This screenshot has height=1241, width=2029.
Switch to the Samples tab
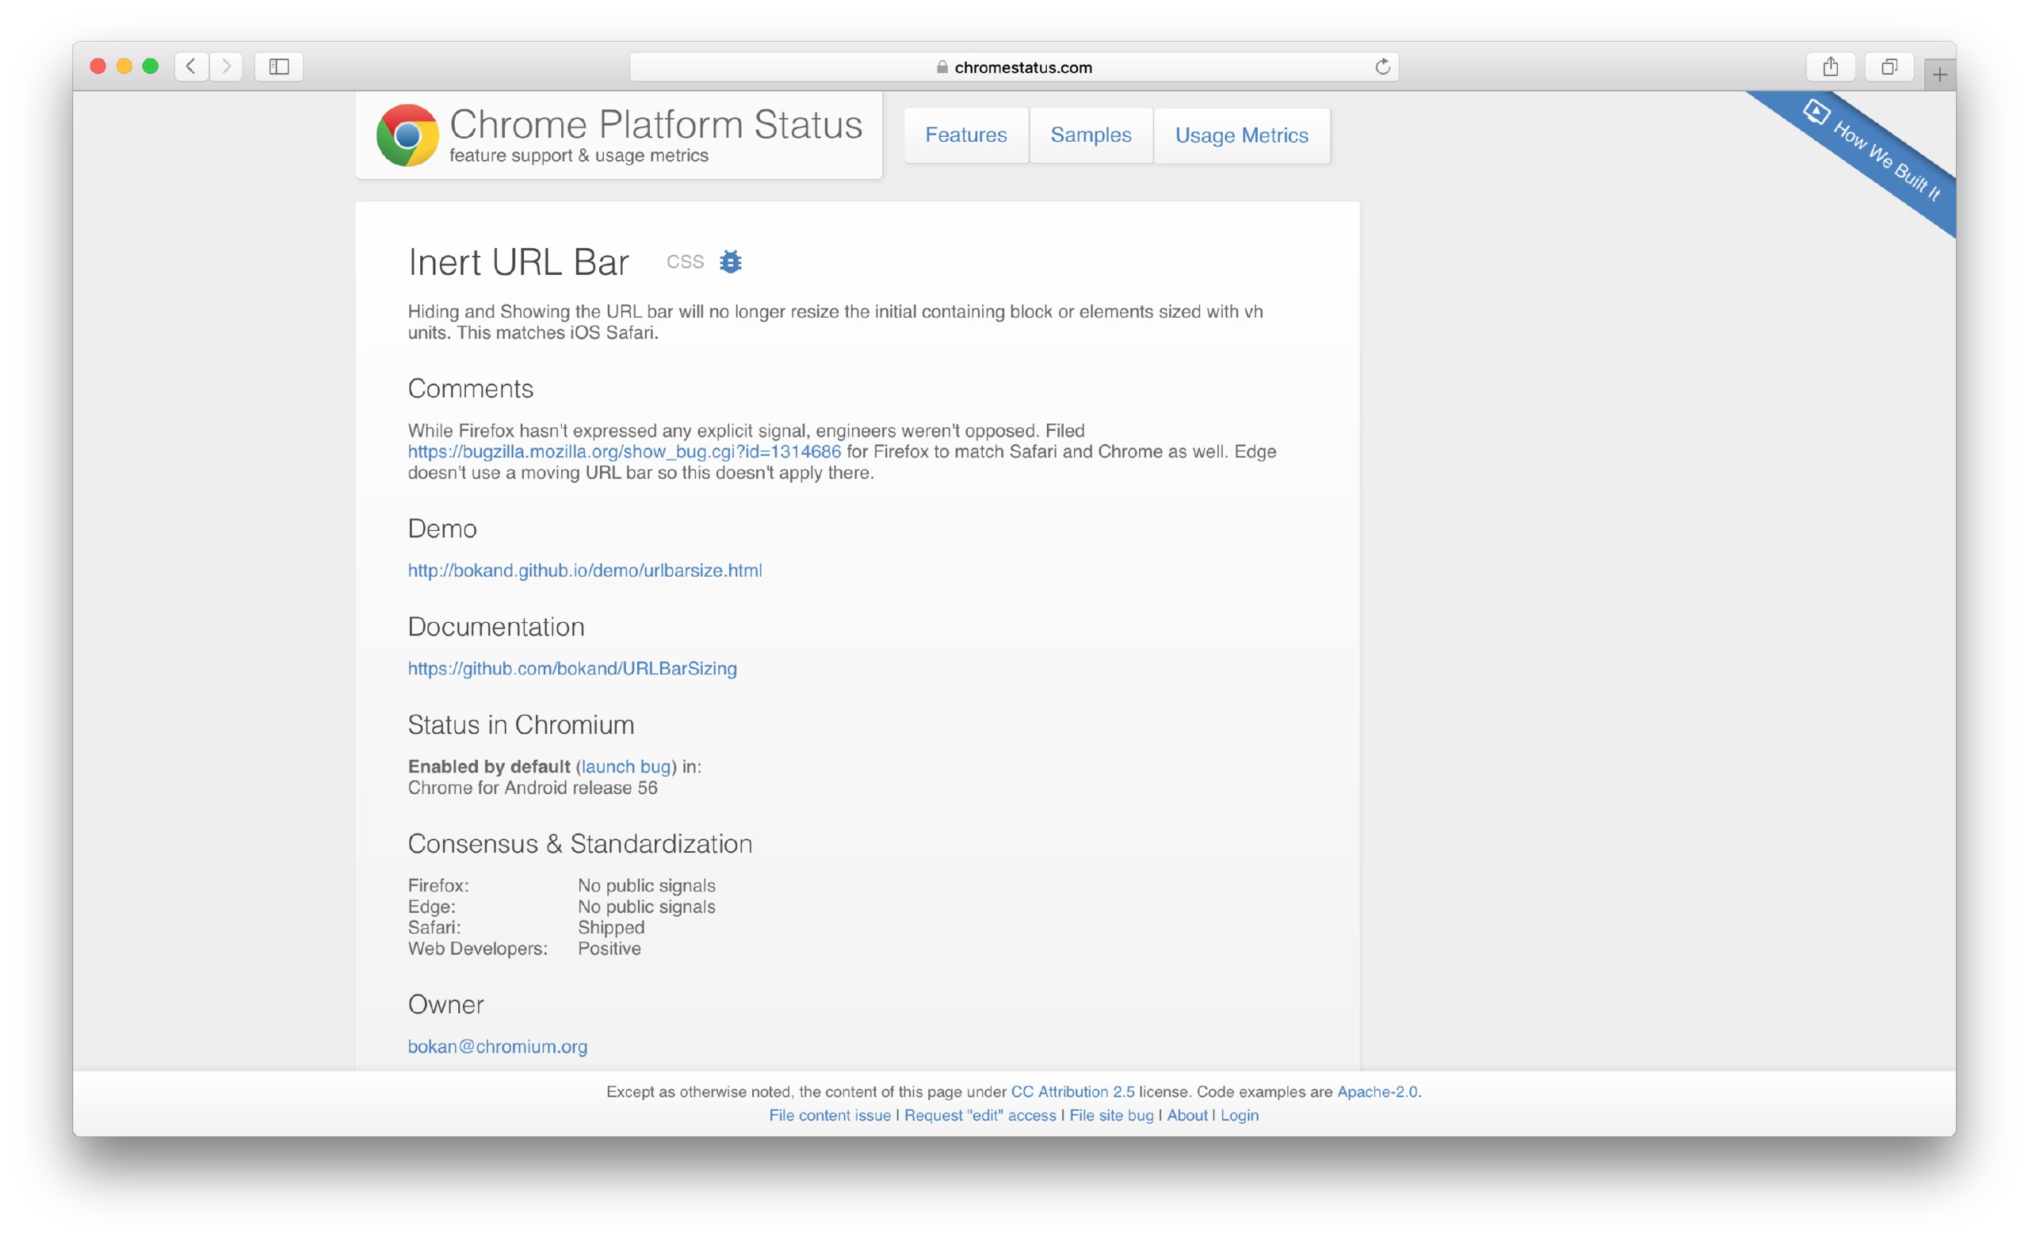(1091, 135)
